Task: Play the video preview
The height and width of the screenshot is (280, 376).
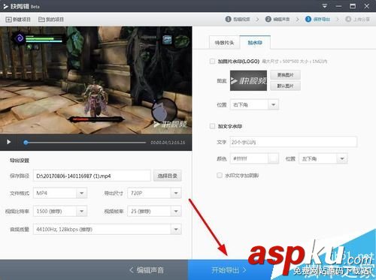Action: [8, 142]
